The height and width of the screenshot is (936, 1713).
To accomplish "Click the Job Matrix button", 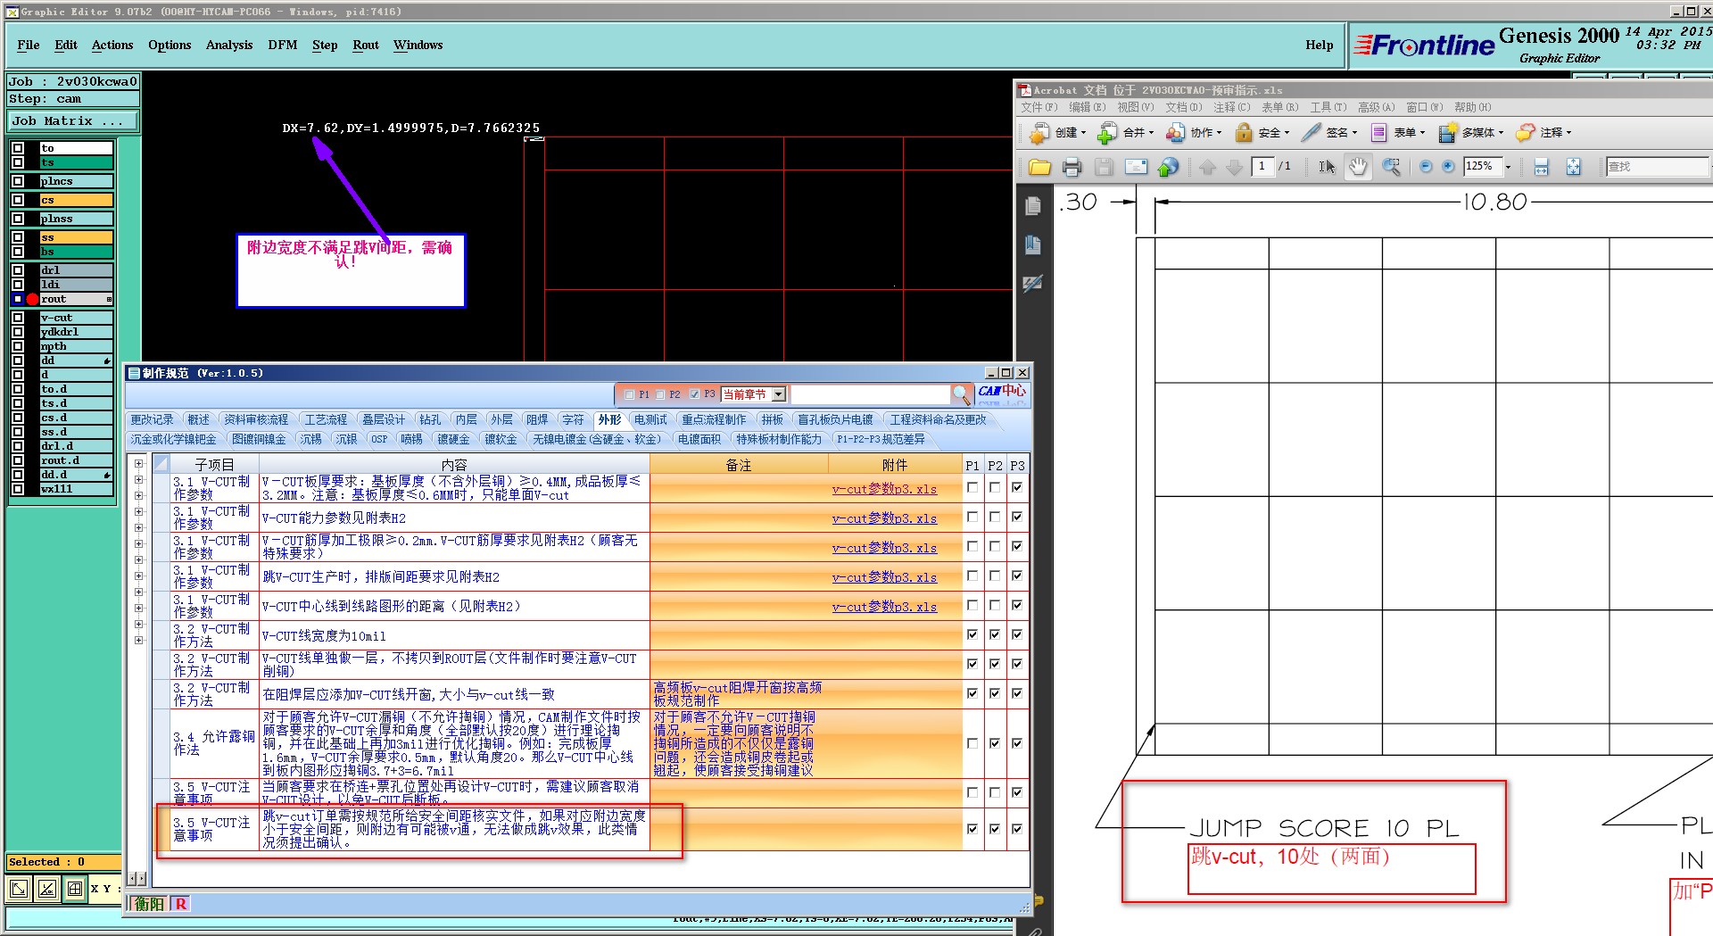I will [x=73, y=120].
